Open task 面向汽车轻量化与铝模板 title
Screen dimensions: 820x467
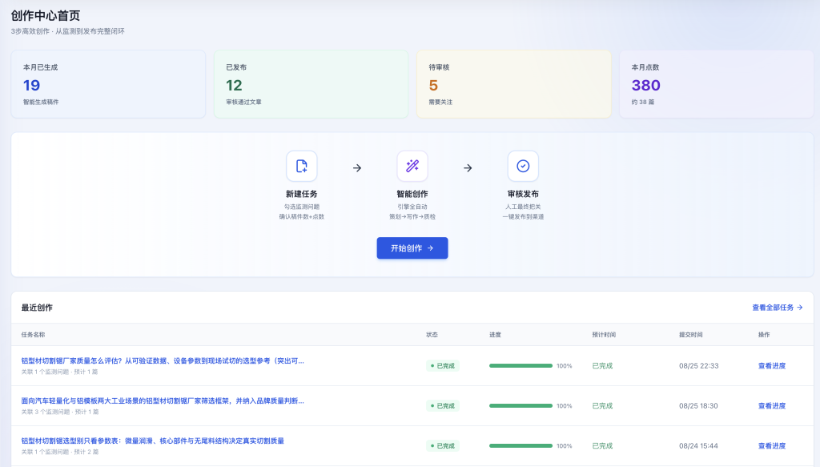tap(163, 401)
